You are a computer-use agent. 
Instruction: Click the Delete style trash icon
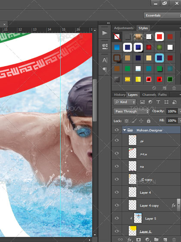tap(174, 88)
